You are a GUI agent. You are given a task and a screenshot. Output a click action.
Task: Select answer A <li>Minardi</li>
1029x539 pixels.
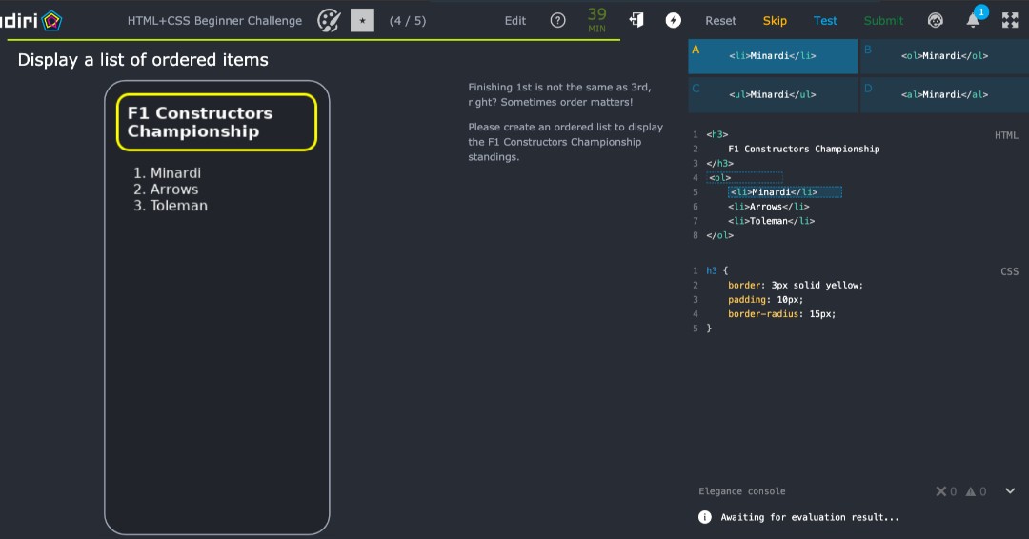(773, 56)
